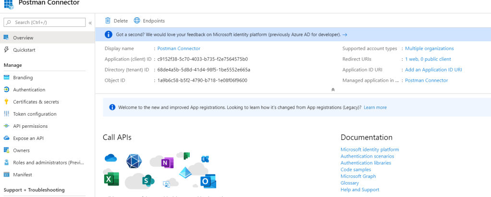Click the OneNote icon under Call APIs
Viewport: 491px width, 197px height.
(167, 163)
